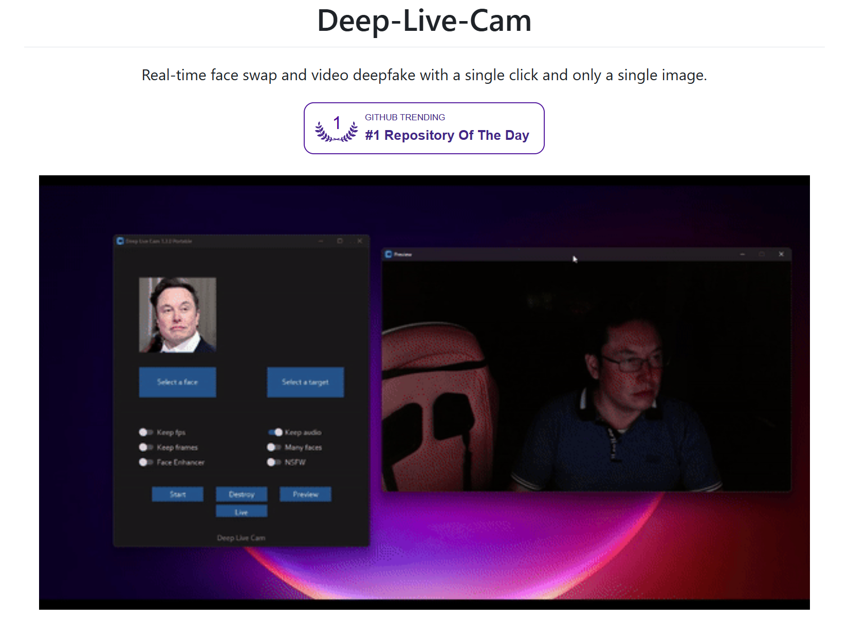Viewport: 849px width, 620px height.
Task: Disable the Keep audio switch
Action: pyautogui.click(x=275, y=432)
